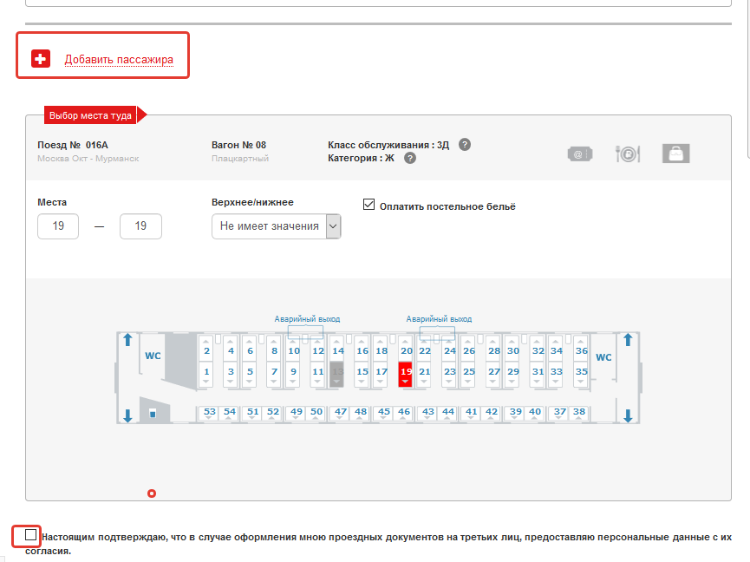
Task: Open the Добавить пассажира link
Action: pos(119,59)
